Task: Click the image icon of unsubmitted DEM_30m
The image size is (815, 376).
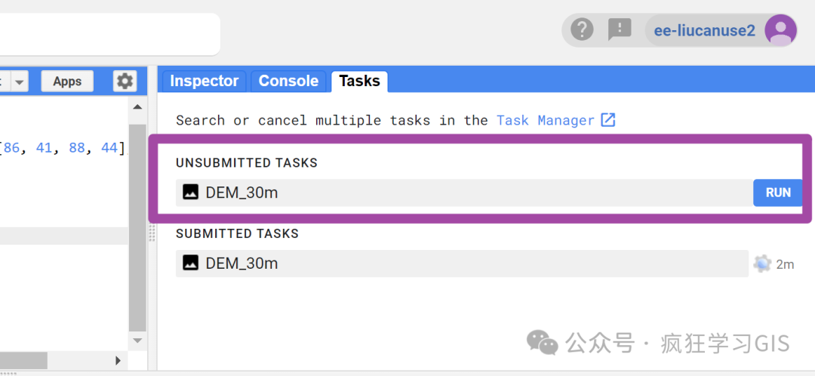Action: click(191, 193)
